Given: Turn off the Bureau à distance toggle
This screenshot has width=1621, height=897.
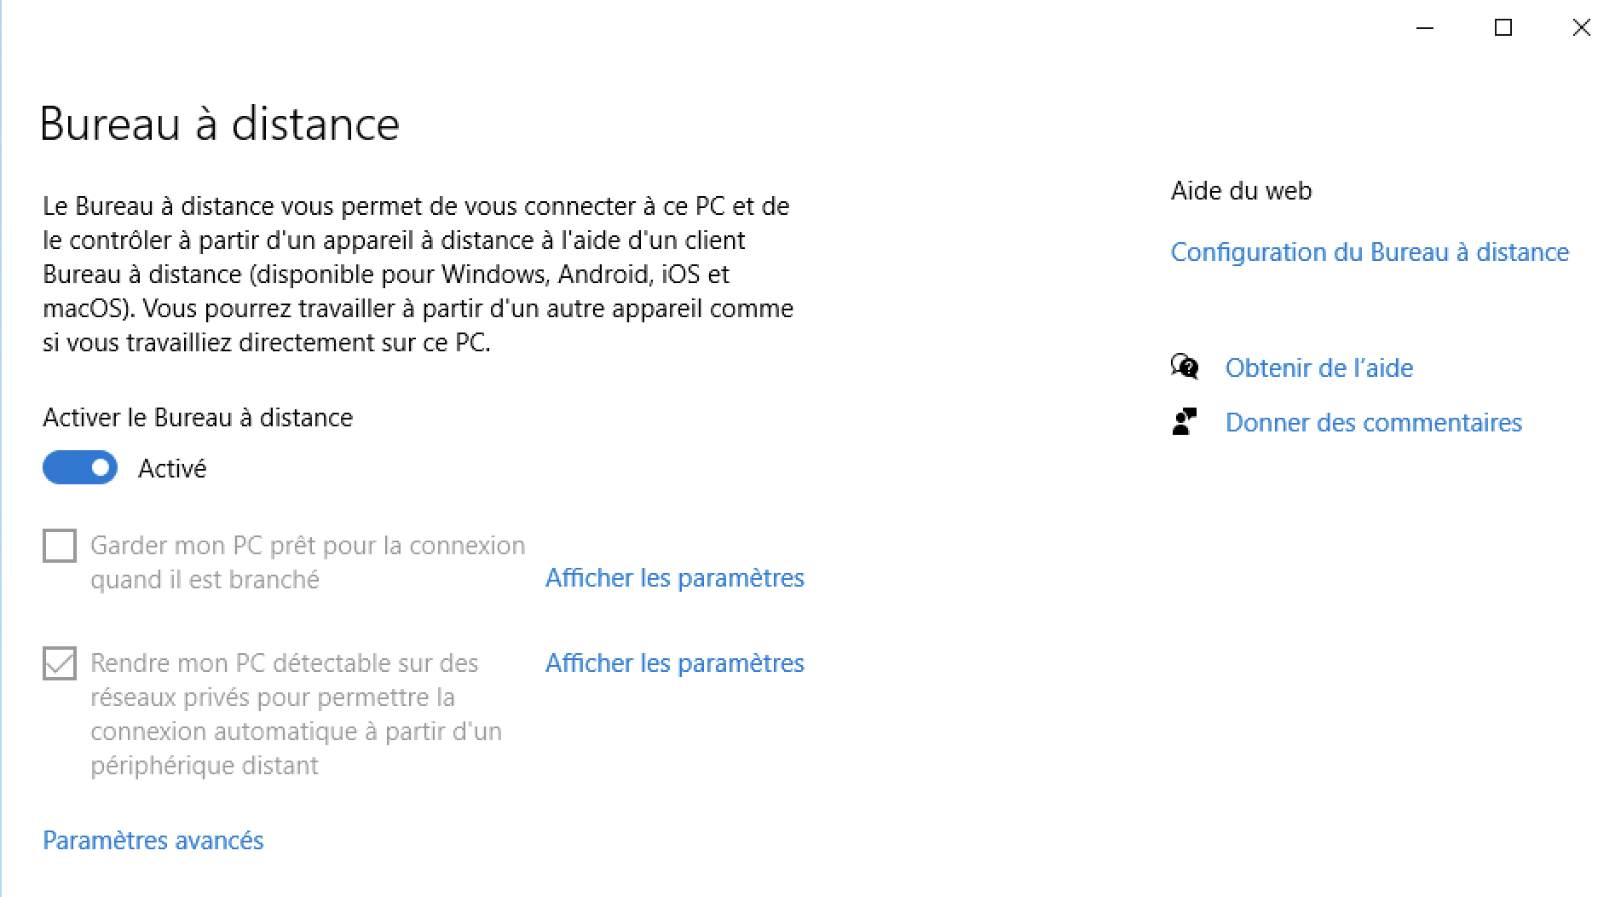Looking at the screenshot, I should (80, 467).
